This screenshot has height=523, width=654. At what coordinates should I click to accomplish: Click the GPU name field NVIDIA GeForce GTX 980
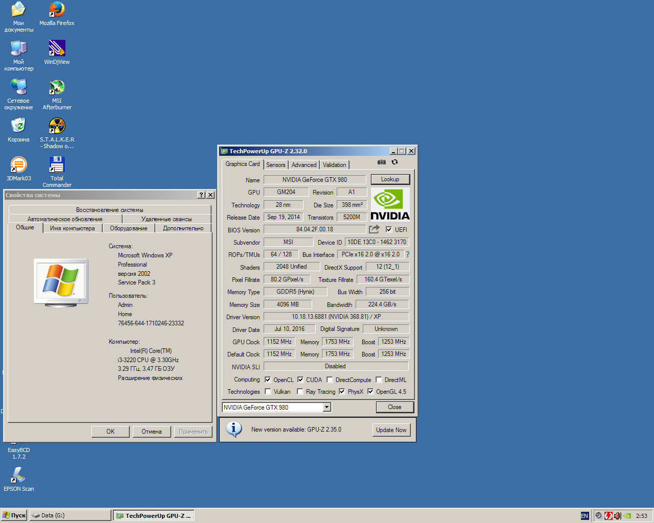(315, 180)
